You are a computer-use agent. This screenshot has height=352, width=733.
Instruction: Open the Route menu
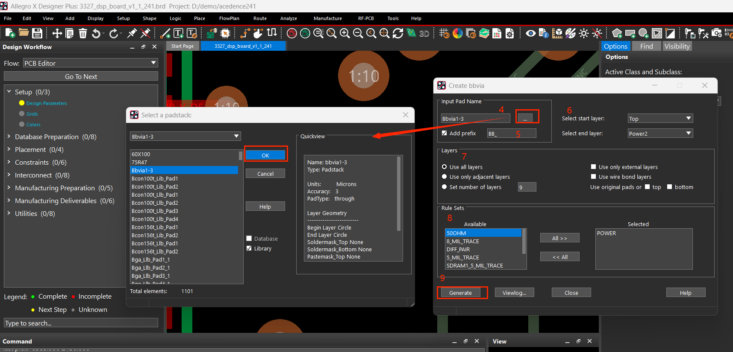coord(260,18)
